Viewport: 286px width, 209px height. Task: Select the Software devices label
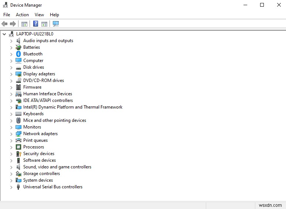click(x=40, y=160)
